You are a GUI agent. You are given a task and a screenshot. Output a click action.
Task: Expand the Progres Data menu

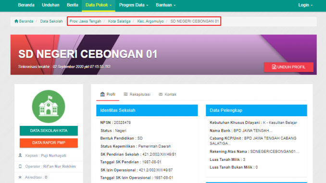pos(134,5)
